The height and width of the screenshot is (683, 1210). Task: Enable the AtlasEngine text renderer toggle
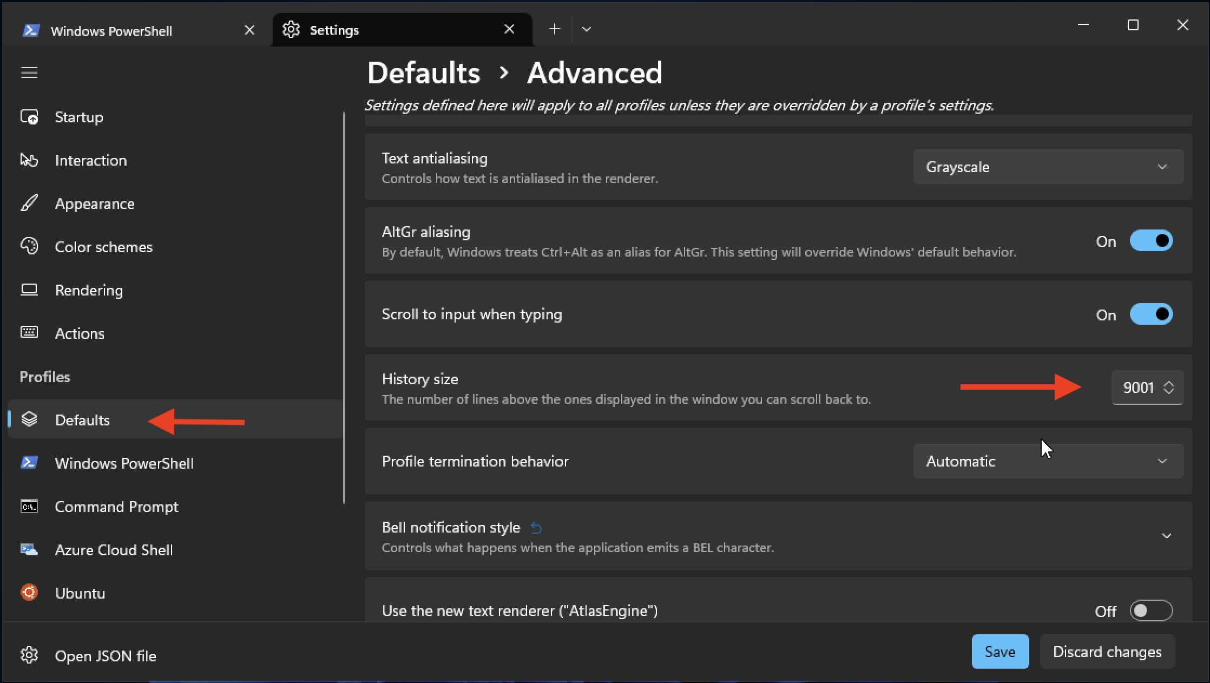[1150, 610]
